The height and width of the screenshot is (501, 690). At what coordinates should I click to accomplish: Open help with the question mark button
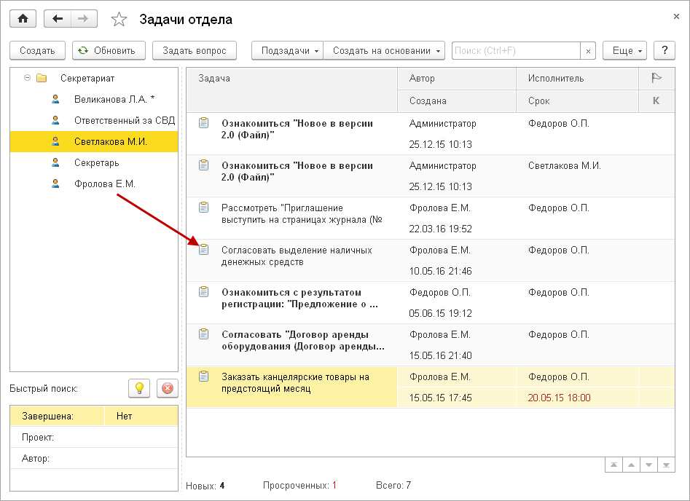(664, 50)
